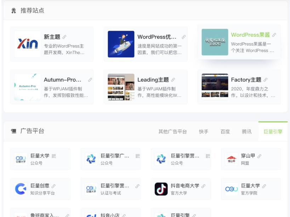Click the 官方大学 subtitle text
The width and height of the screenshot is (290, 217).
[179, 193]
